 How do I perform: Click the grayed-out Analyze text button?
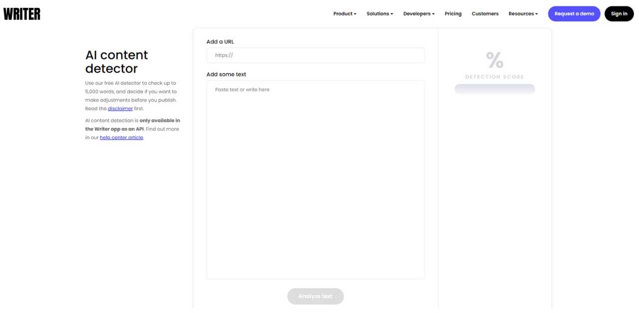pyautogui.click(x=315, y=296)
